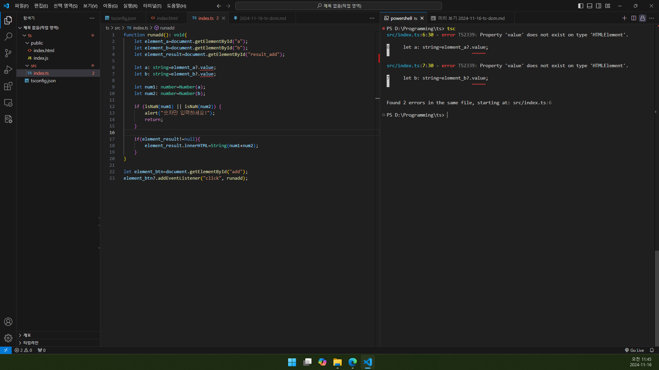Open the Source Control view
Viewport: 659px width, 370px height.
[8, 53]
